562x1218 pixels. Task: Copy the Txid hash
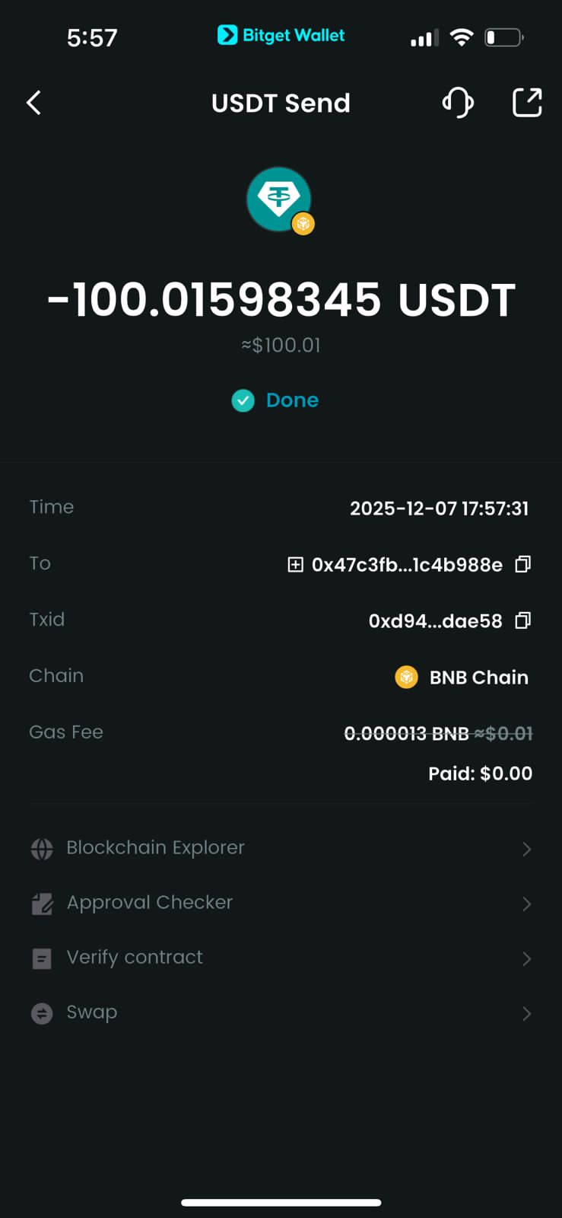[x=522, y=620]
